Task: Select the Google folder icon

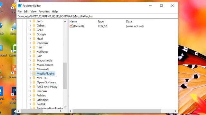Action: coord(34,34)
